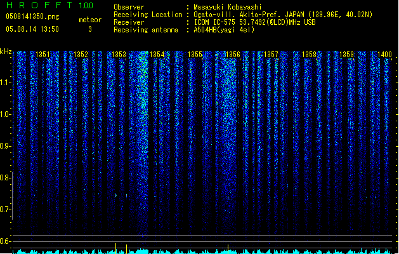Select observer name Masayuki Kobayashi
The image size is (399, 254).
click(x=228, y=7)
